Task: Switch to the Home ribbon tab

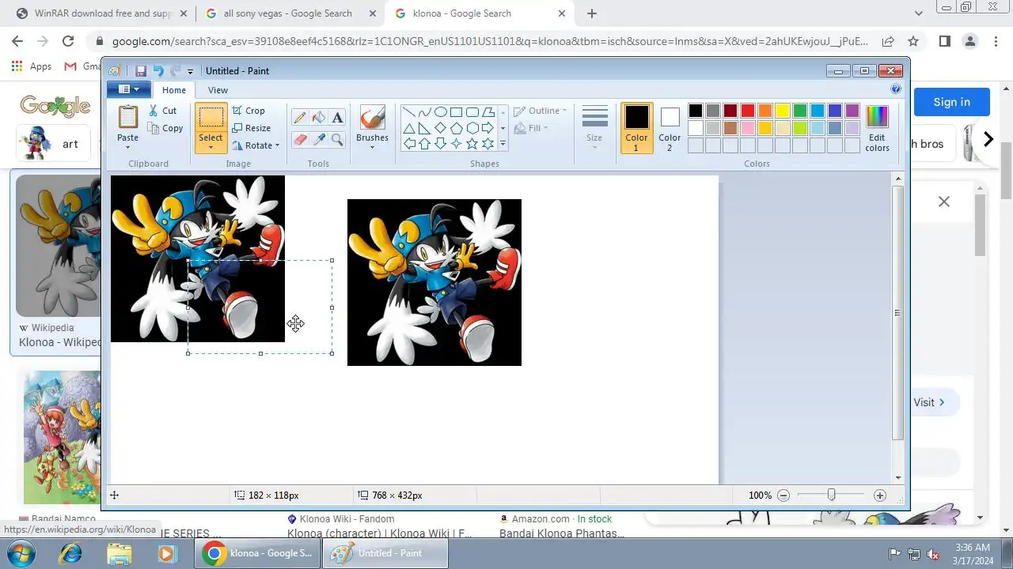Action: click(174, 90)
